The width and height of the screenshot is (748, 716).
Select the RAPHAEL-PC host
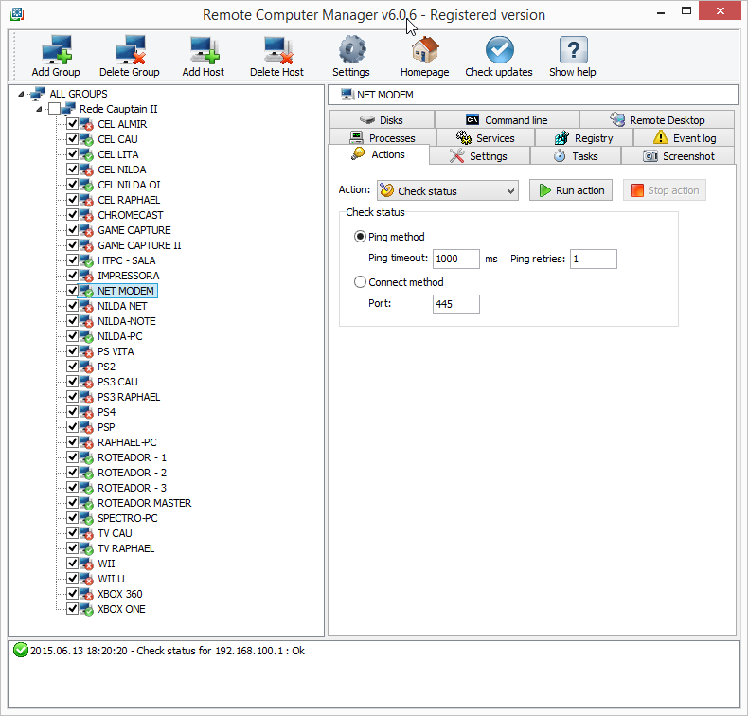[127, 442]
